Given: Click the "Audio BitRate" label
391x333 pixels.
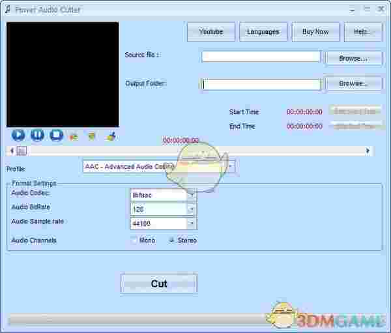Looking at the screenshot, I should point(31,207).
